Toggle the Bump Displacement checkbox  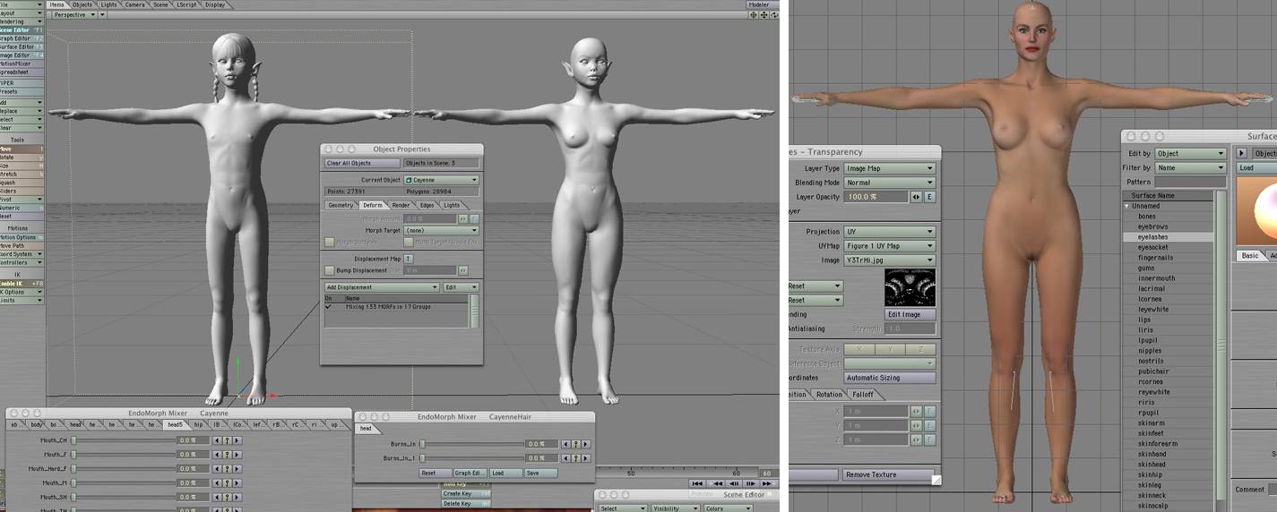pyautogui.click(x=329, y=269)
